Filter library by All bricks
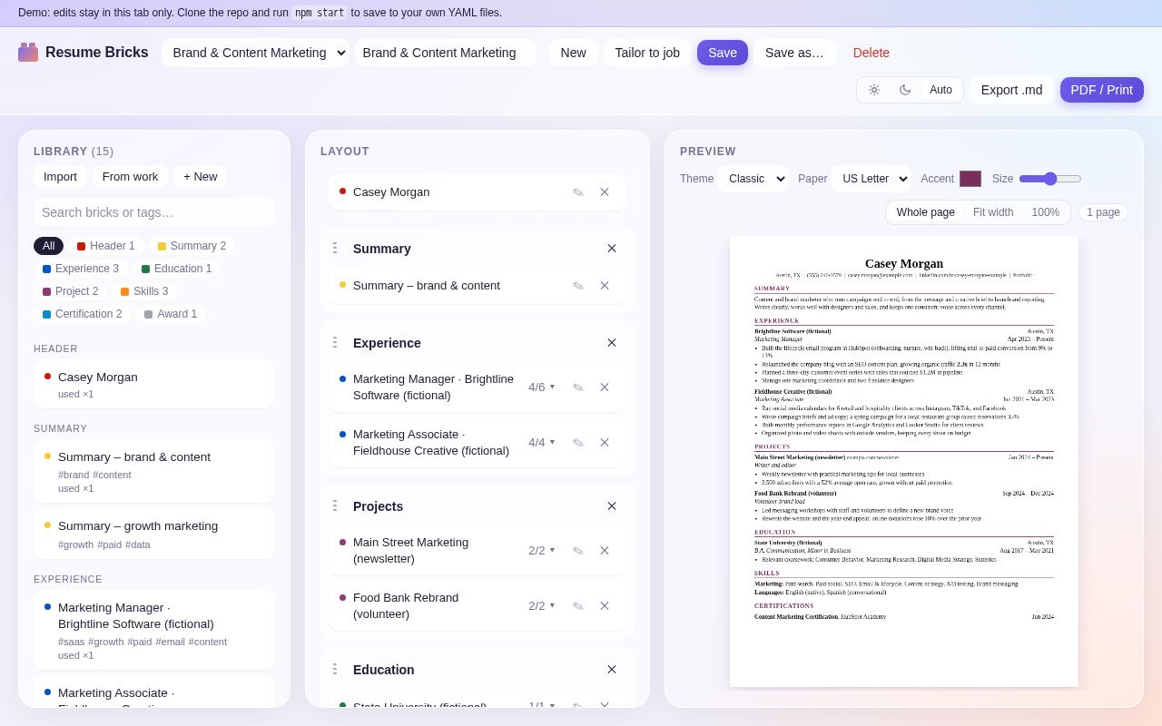Viewport: 1162px width, 726px height. click(48, 246)
